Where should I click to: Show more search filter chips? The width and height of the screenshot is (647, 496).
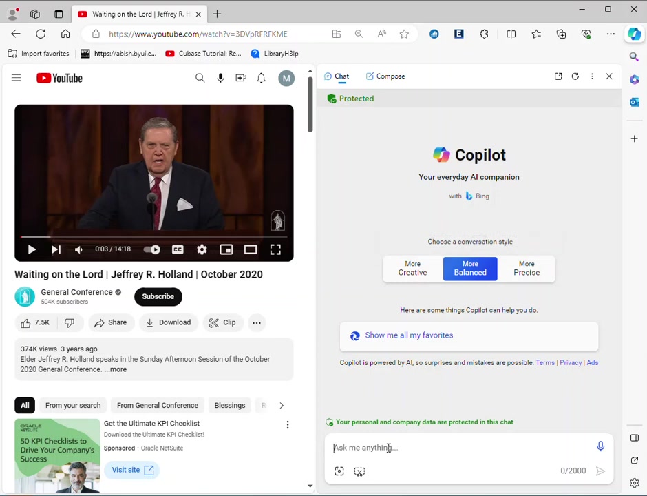(x=281, y=405)
